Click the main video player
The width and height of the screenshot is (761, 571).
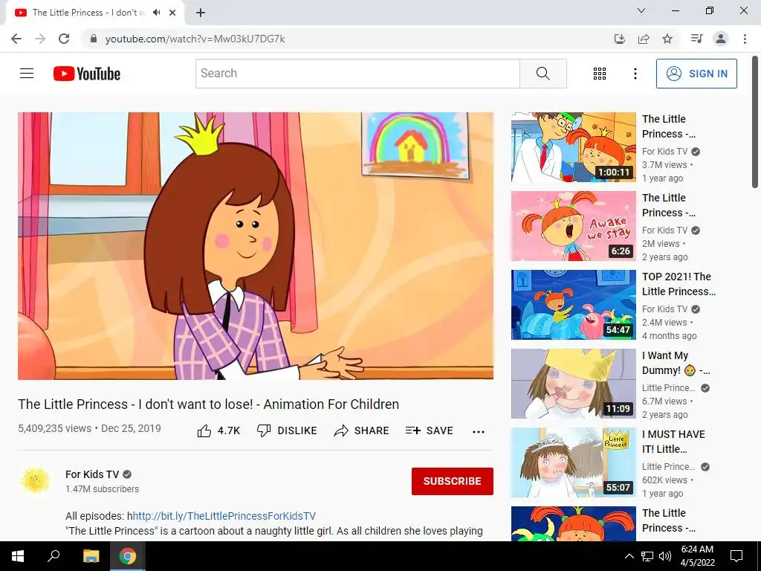tap(256, 245)
